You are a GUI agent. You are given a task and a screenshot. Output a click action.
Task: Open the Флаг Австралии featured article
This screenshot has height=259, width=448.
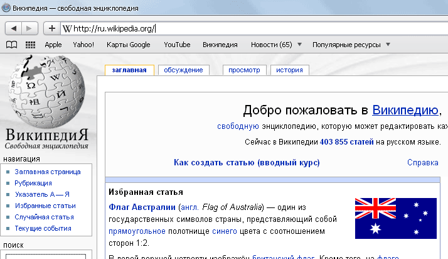pos(142,207)
